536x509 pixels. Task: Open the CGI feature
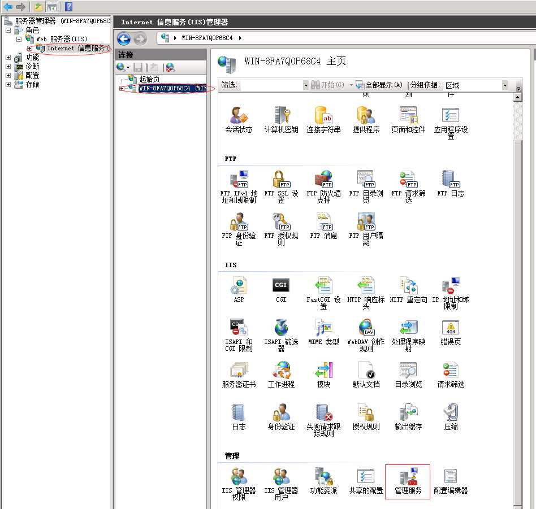click(281, 290)
